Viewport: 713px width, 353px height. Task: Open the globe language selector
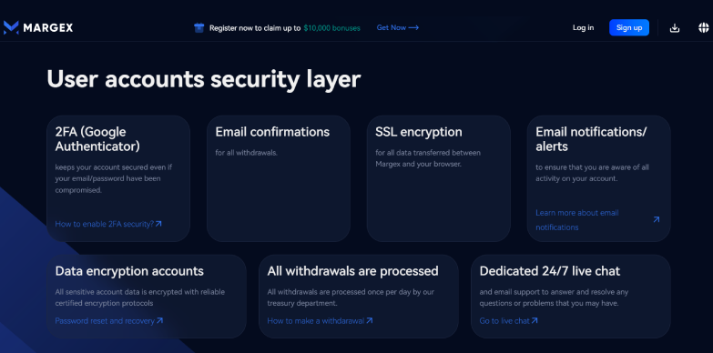(704, 27)
